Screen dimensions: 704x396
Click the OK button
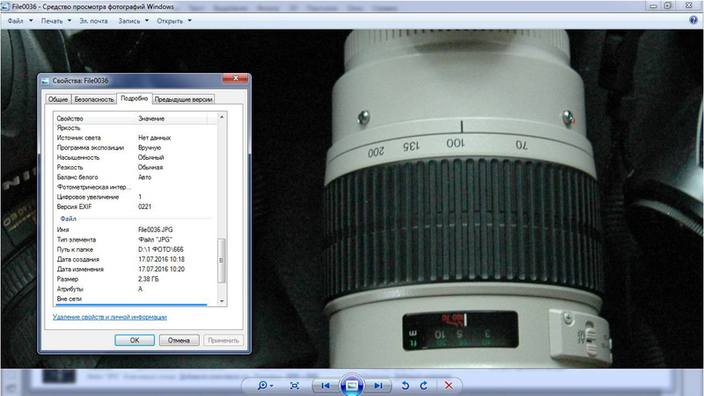coord(135,340)
